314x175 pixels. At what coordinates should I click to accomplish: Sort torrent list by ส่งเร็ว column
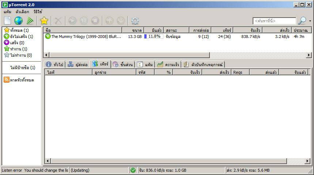[277, 30]
